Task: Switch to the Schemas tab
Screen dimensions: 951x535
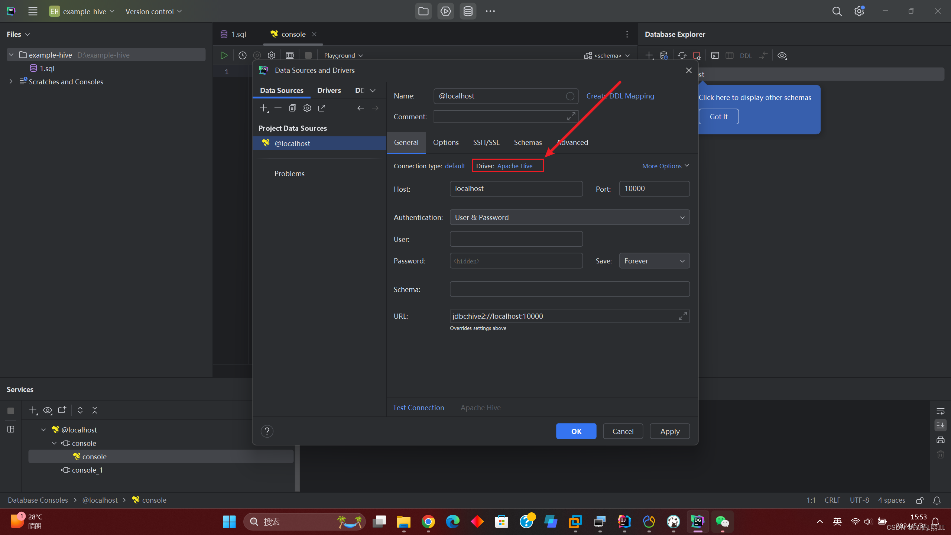Action: coord(528,142)
